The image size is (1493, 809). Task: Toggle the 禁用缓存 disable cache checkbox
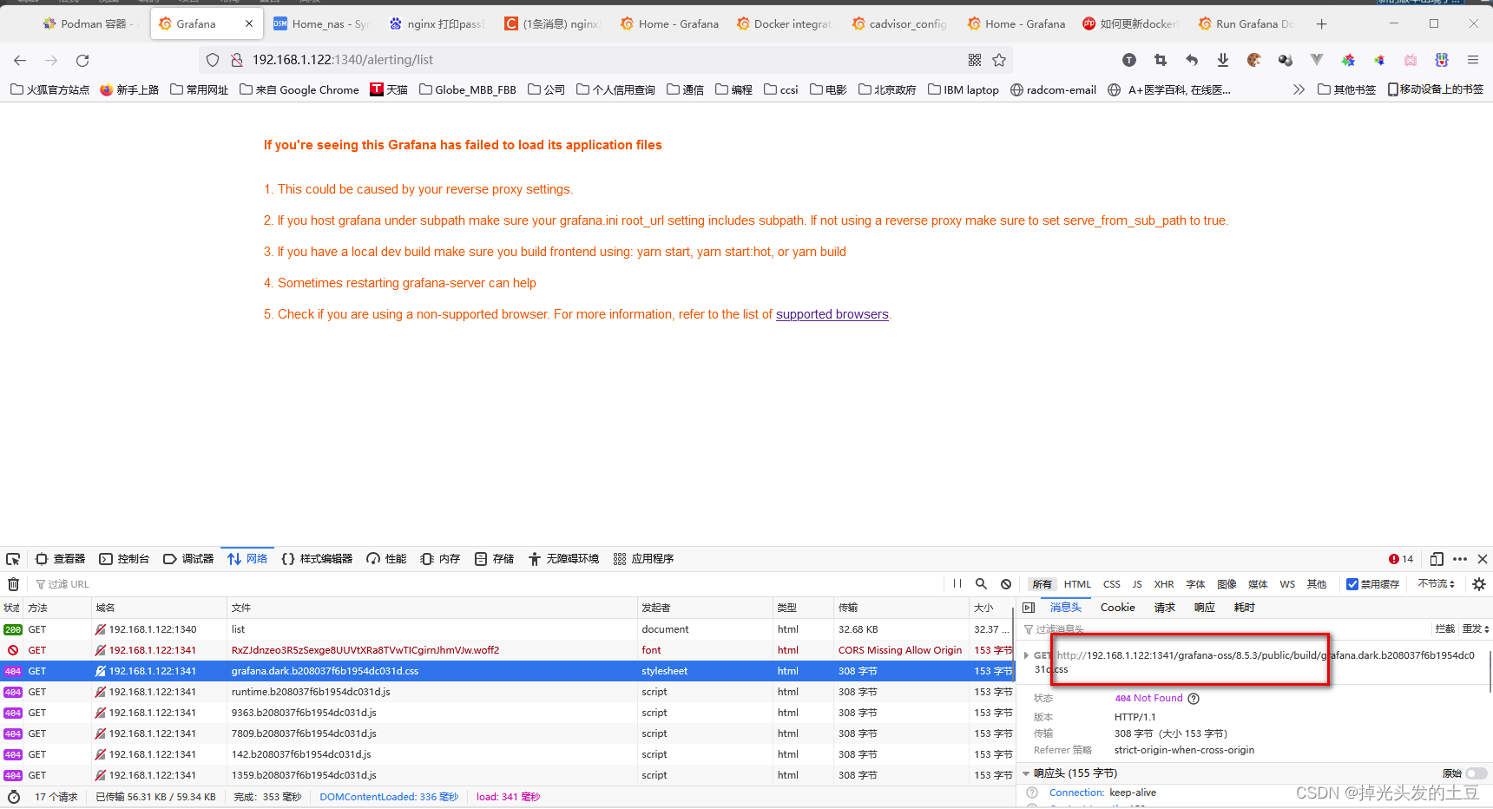1352,584
